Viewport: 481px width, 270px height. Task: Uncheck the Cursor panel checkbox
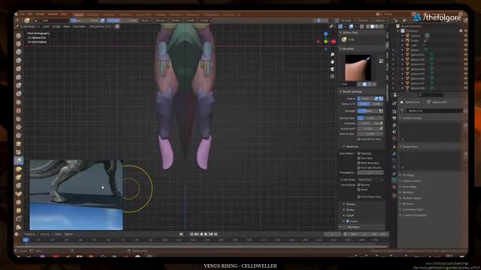pos(347,221)
